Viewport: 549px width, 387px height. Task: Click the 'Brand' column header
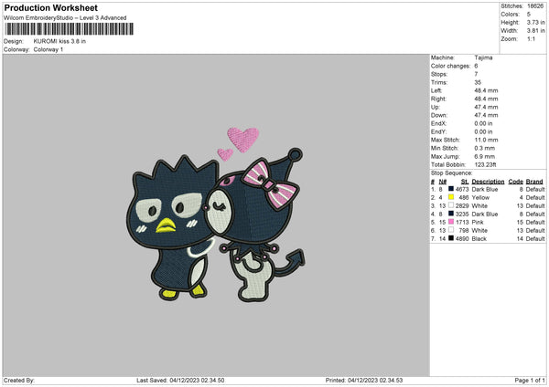point(534,182)
